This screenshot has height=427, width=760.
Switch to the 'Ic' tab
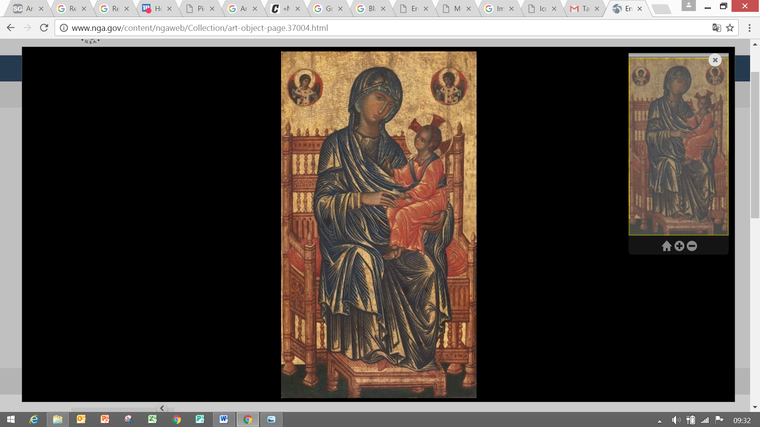click(541, 9)
